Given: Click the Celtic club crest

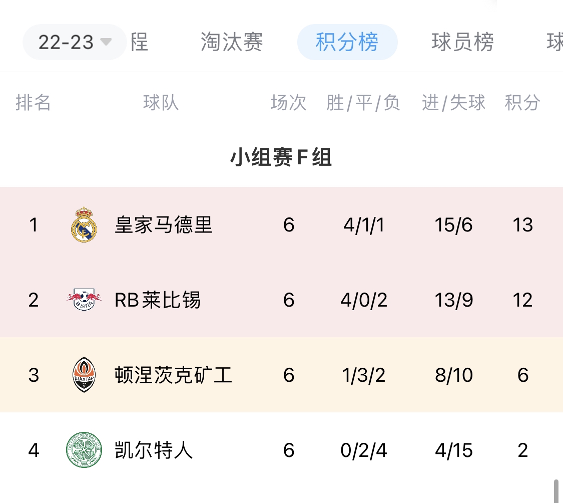Looking at the screenshot, I should tap(84, 450).
